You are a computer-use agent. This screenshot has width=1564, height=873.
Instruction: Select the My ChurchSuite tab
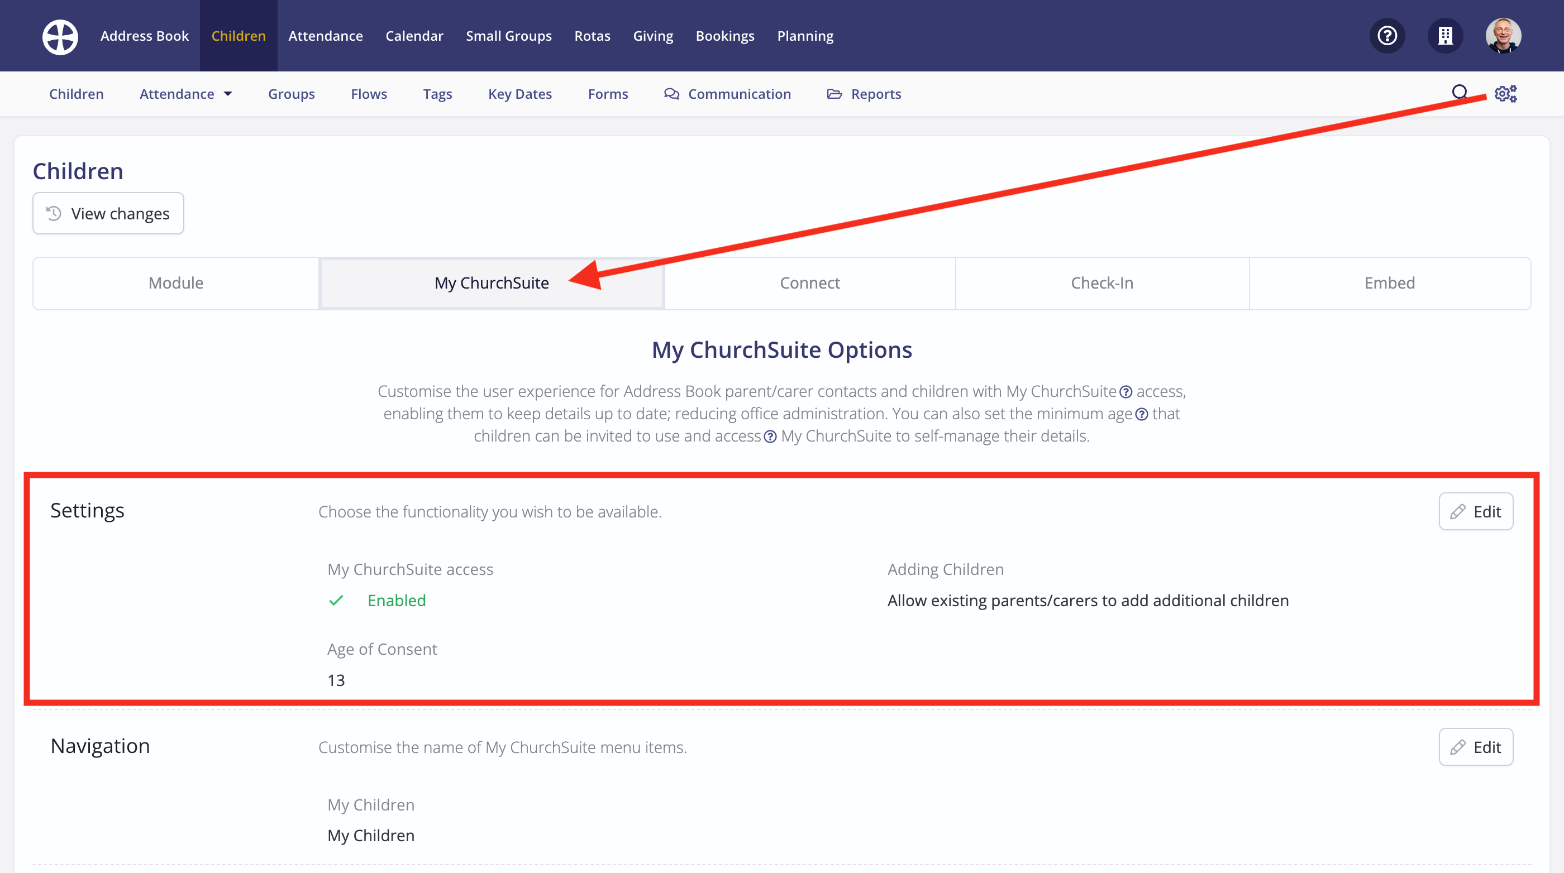(x=492, y=284)
